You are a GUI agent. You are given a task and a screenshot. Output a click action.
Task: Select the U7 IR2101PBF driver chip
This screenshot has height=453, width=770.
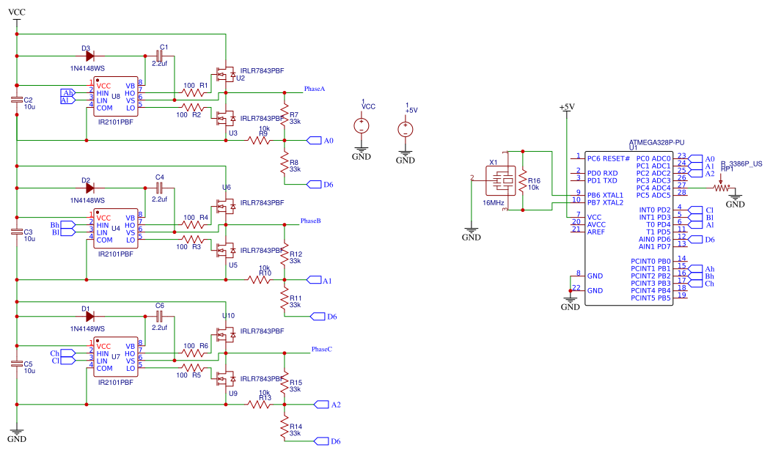pyautogui.click(x=116, y=357)
